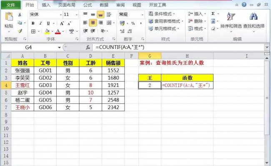The image size is (271, 166).
Task: Align text left
Action: tap(85, 23)
